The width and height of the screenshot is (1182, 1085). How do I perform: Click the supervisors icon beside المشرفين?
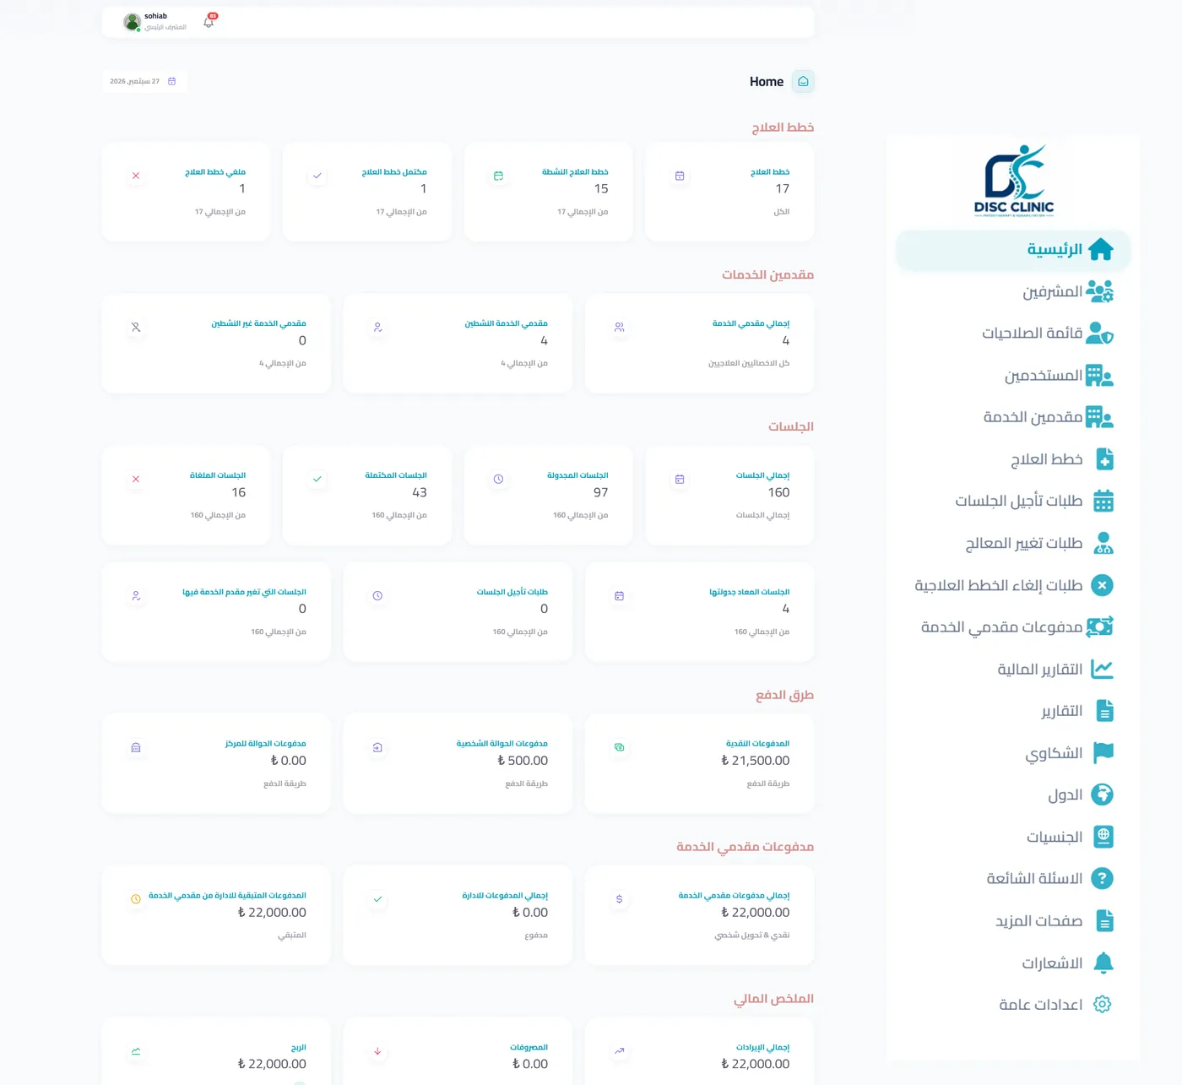1099,291
